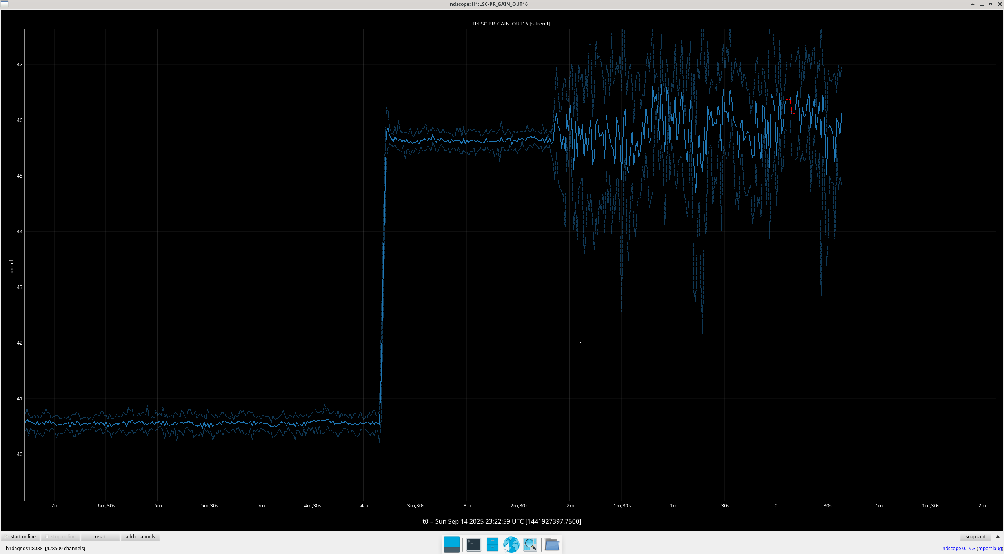Click the reset button

[100, 536]
